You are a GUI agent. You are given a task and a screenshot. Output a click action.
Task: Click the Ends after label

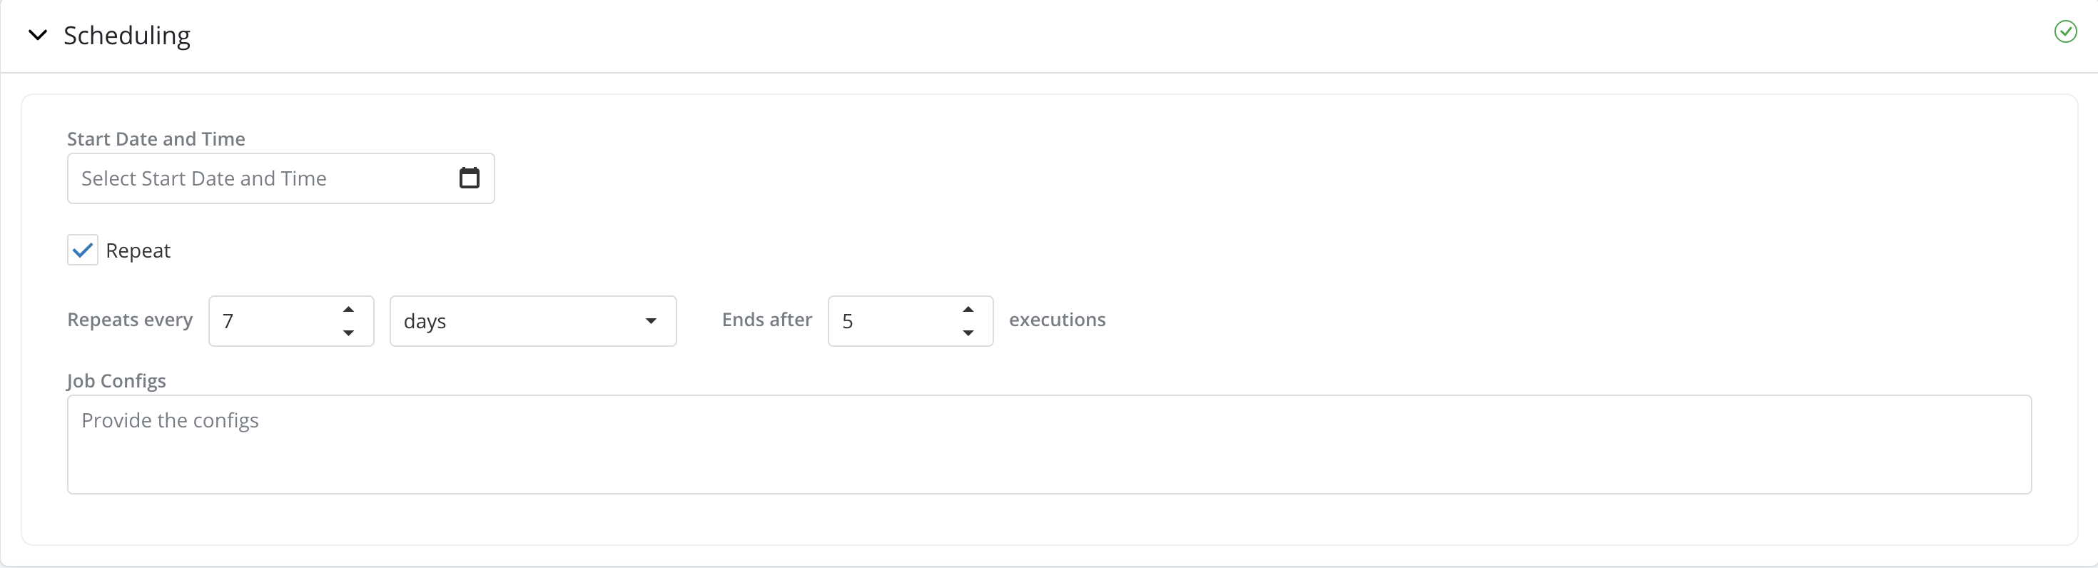click(766, 320)
